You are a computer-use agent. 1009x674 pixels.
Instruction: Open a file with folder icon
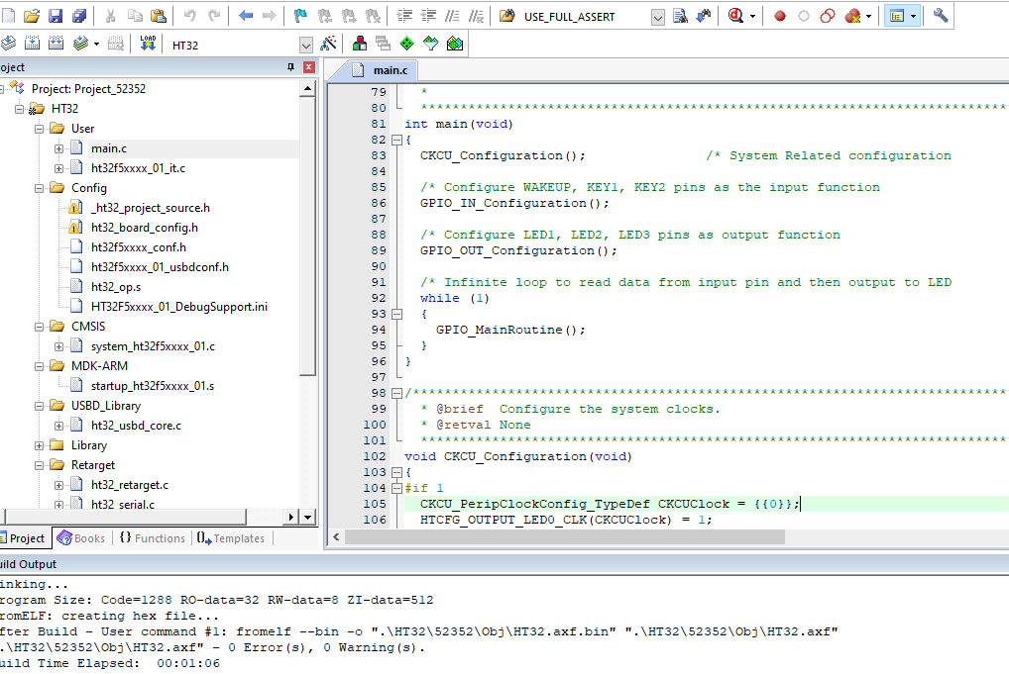(32, 16)
